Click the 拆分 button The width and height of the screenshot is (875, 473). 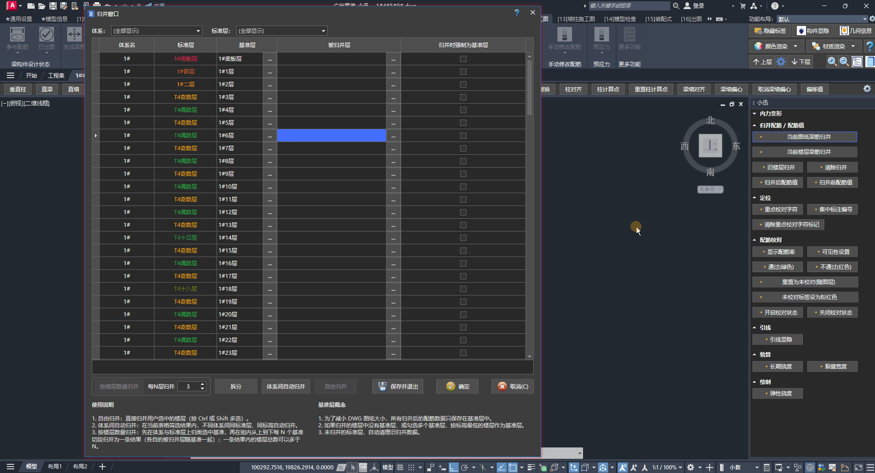pyautogui.click(x=236, y=386)
